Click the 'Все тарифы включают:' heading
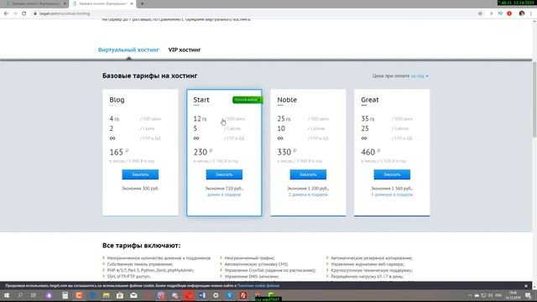537x302 pixels. [x=141, y=246]
